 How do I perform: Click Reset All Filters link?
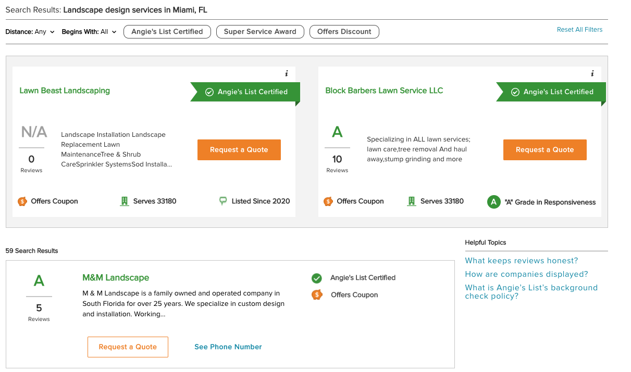pyautogui.click(x=579, y=30)
